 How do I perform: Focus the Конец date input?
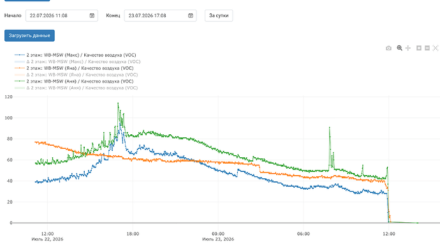pos(160,16)
